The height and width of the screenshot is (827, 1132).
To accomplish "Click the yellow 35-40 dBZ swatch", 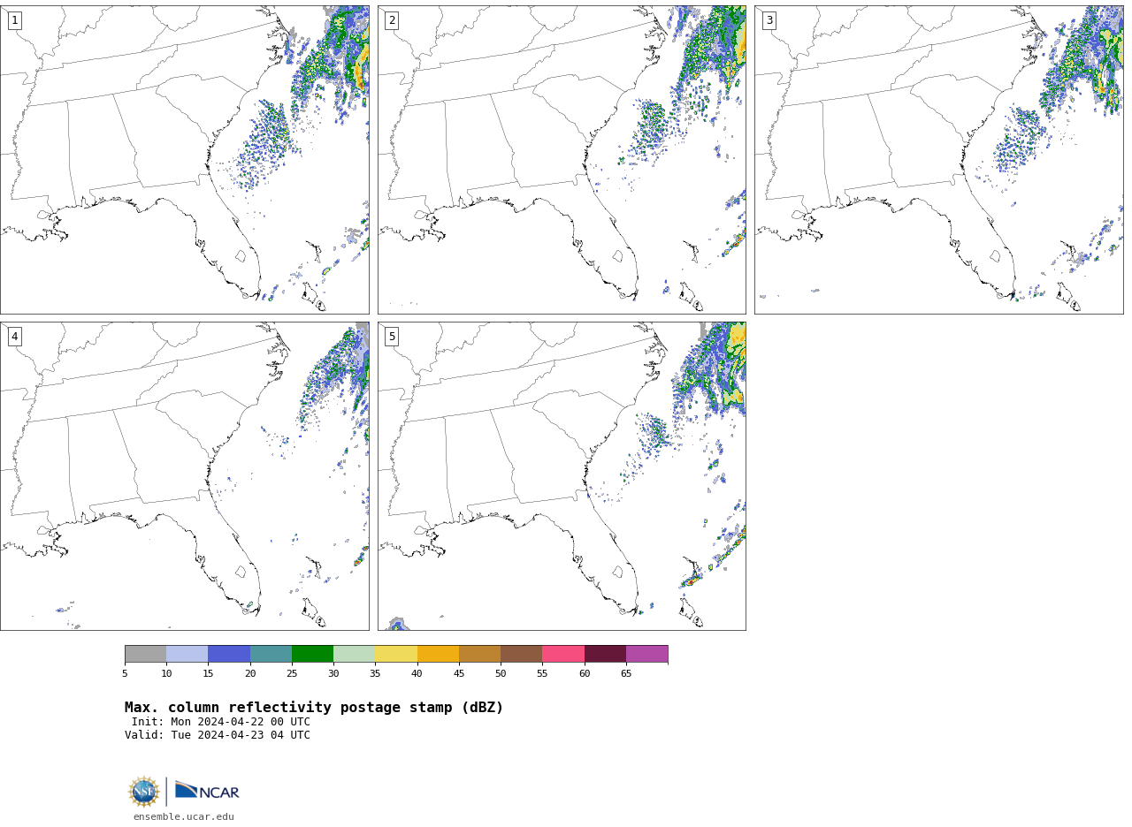I will coord(396,654).
